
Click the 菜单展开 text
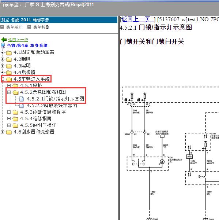click(14, 27)
